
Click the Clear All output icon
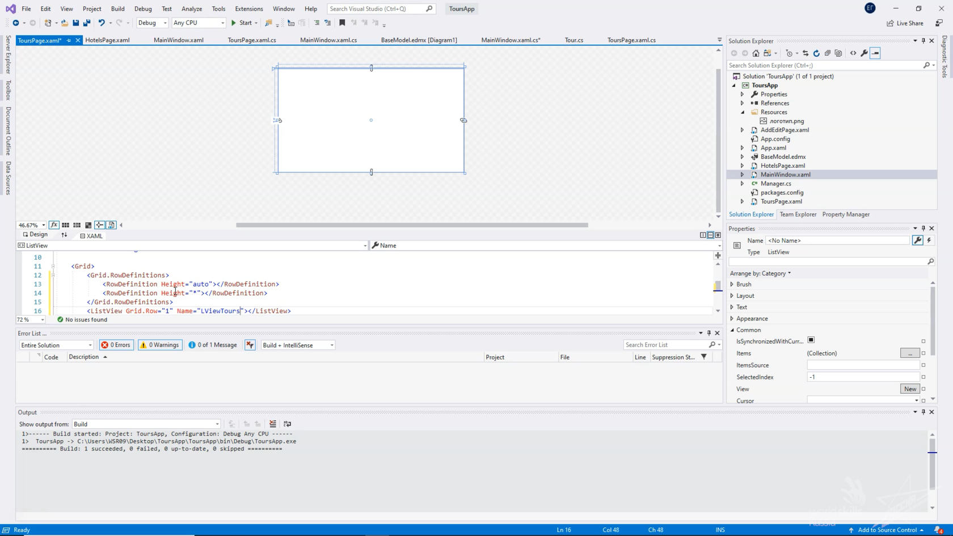tap(273, 424)
